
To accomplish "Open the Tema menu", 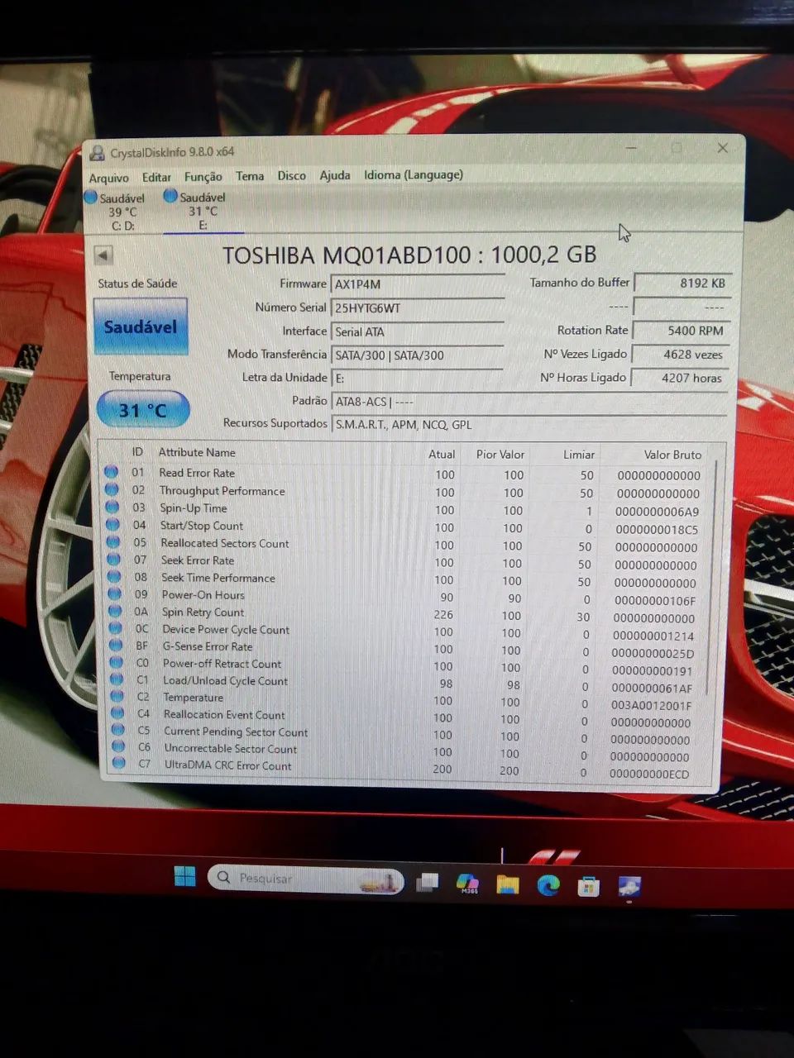I will point(250,176).
